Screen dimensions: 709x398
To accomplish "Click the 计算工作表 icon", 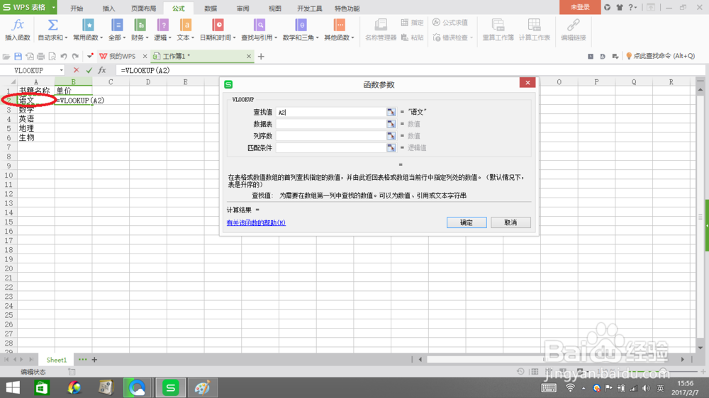I will (x=534, y=25).
